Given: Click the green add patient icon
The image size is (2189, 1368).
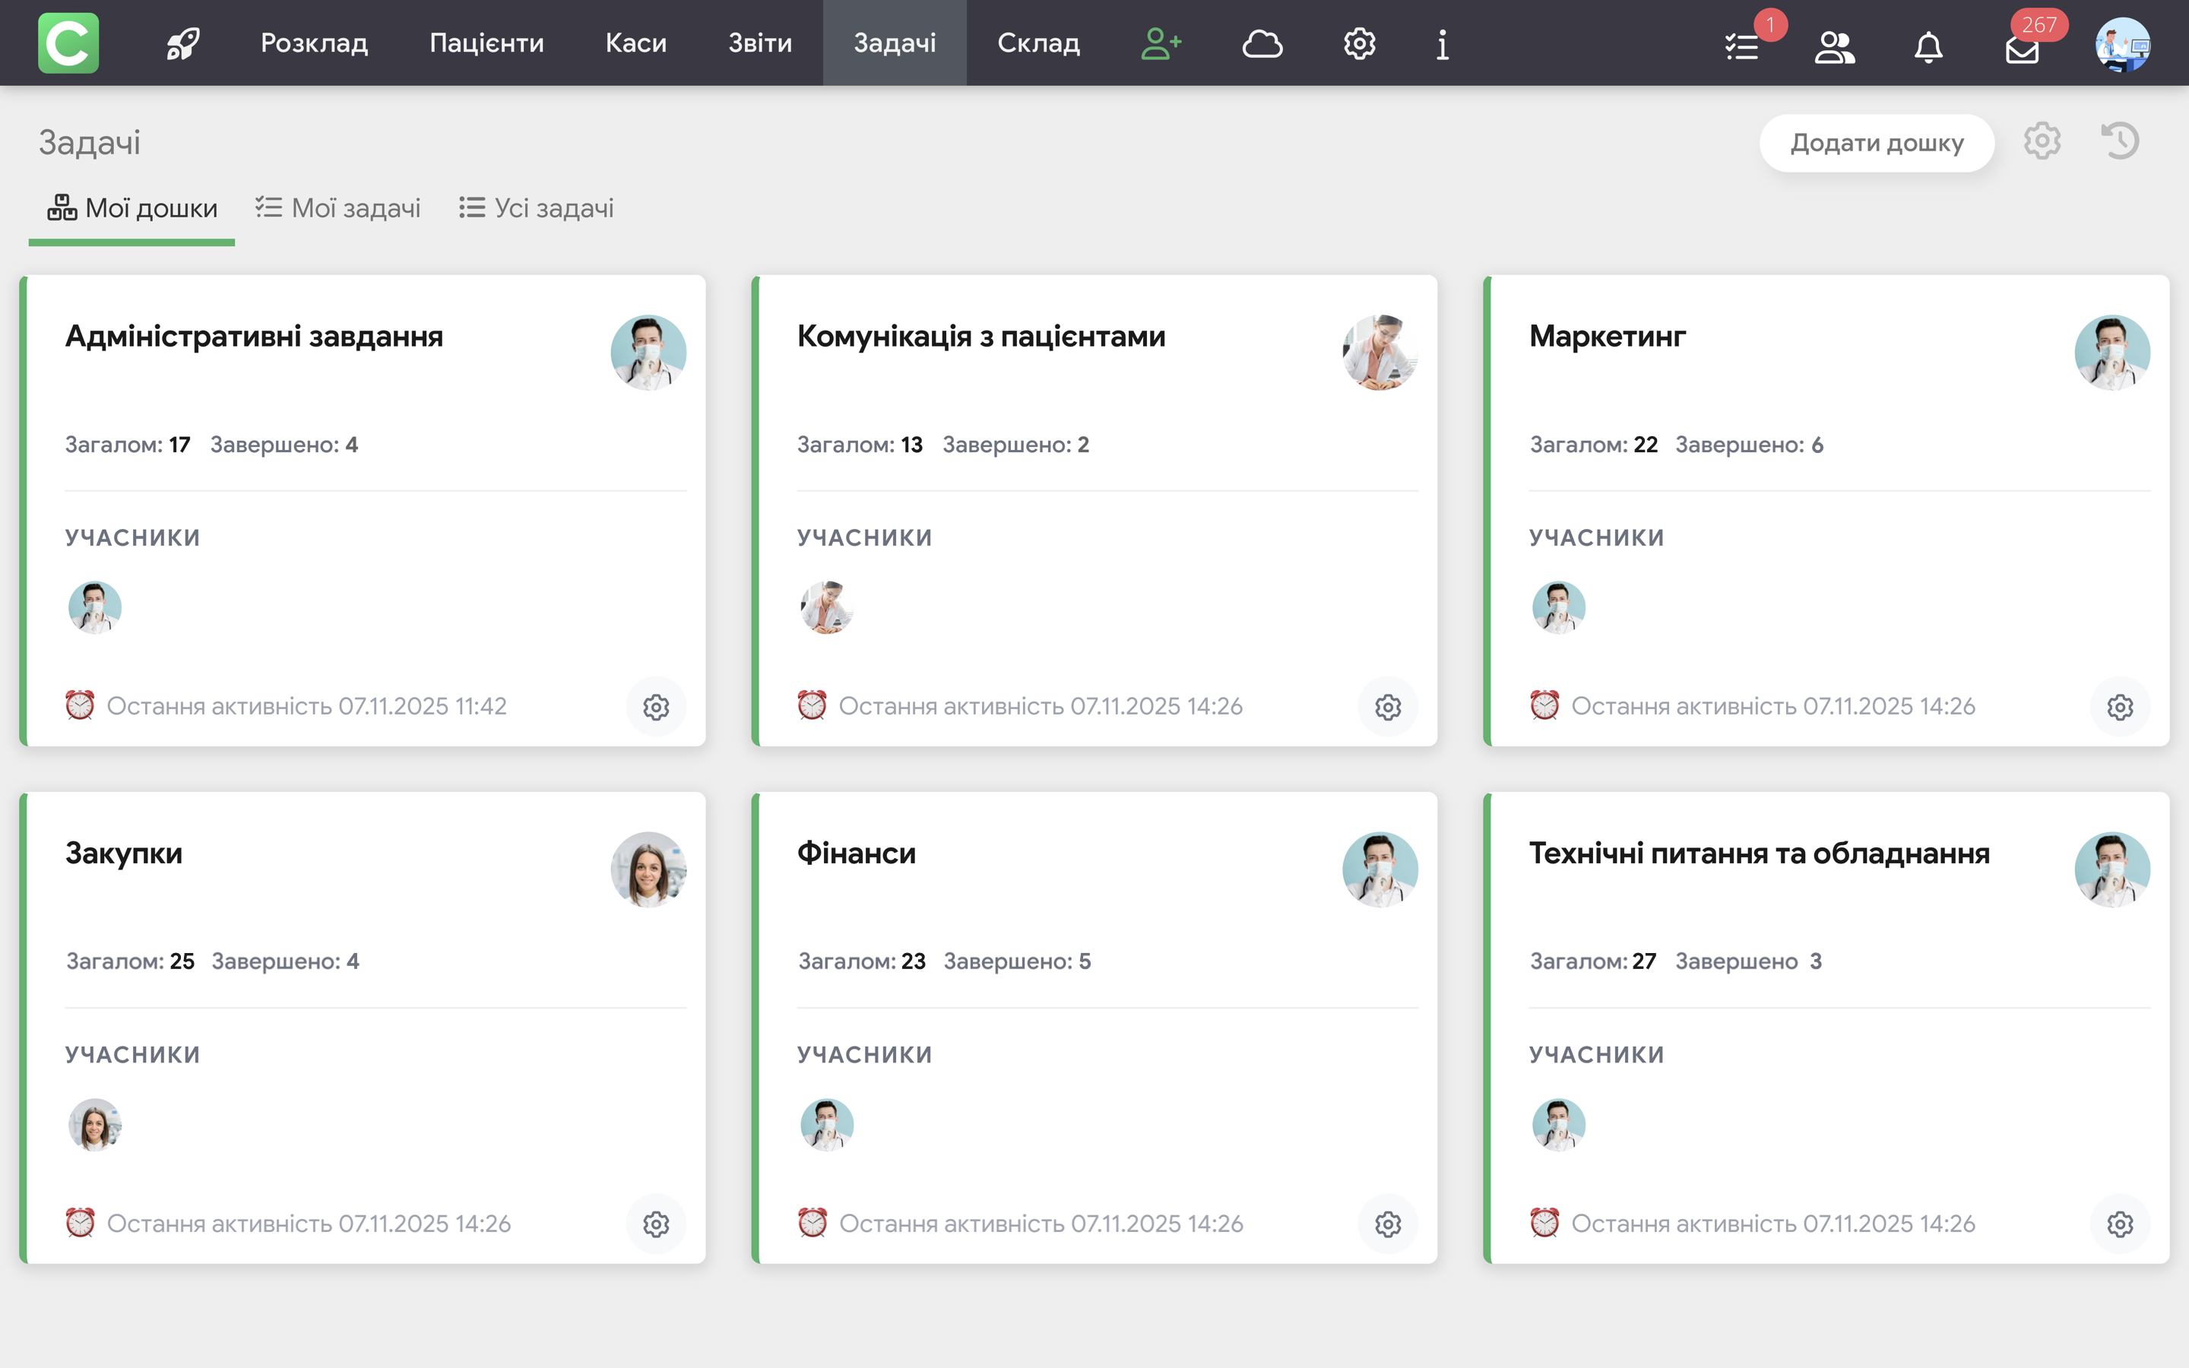Looking at the screenshot, I should [1161, 43].
